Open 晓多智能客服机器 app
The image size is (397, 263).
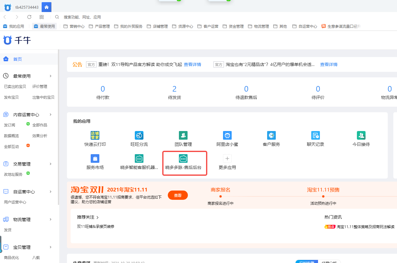tap(139, 158)
